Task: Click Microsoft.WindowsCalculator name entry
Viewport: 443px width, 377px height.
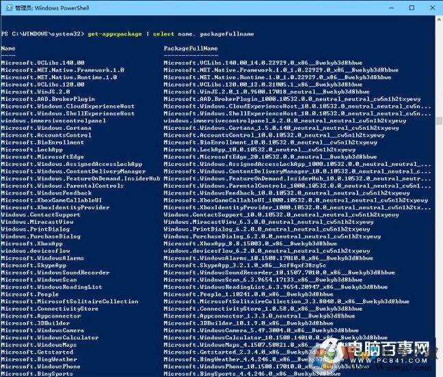Action: pyautogui.click(x=50, y=337)
